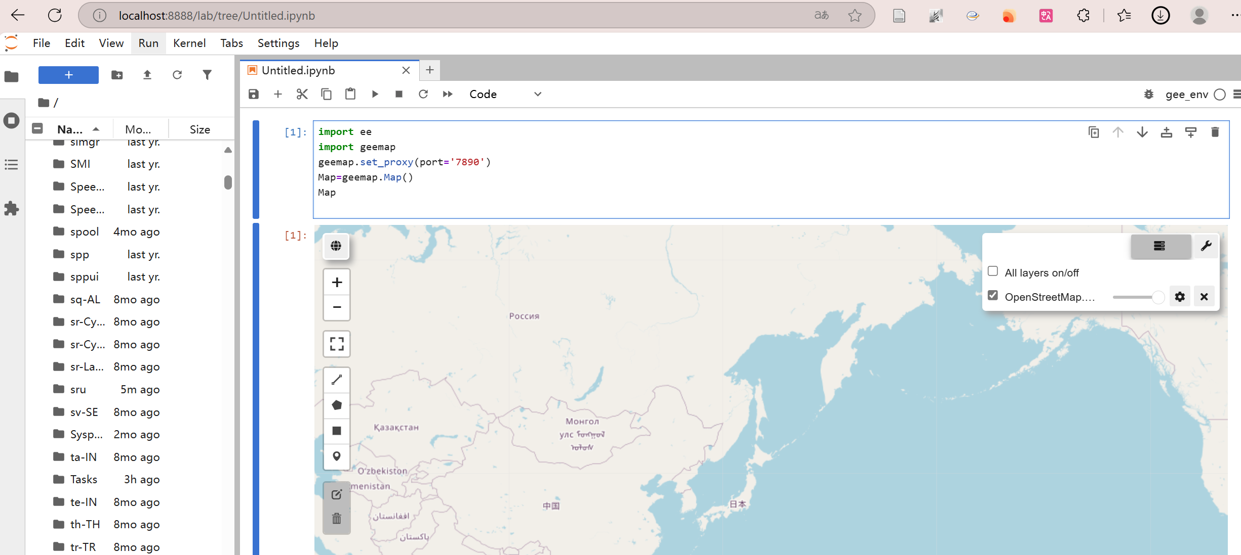Upload files using the upload icon
This screenshot has width=1241, height=555.
147,75
